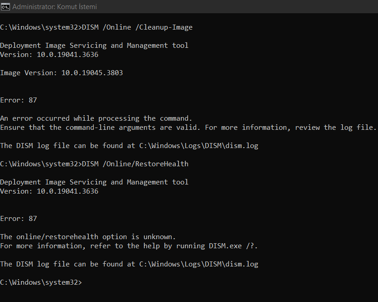The width and height of the screenshot is (378, 302).
Task: Click 'An error occurred while processing' line
Action: pos(96,118)
